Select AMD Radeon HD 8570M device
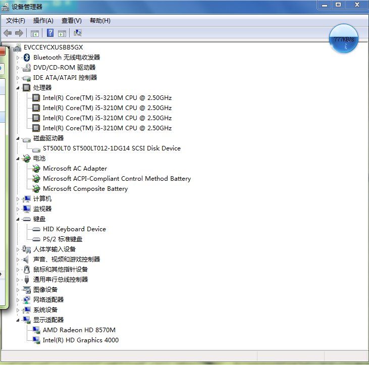Screen dimensions: 369x365 pos(79,330)
